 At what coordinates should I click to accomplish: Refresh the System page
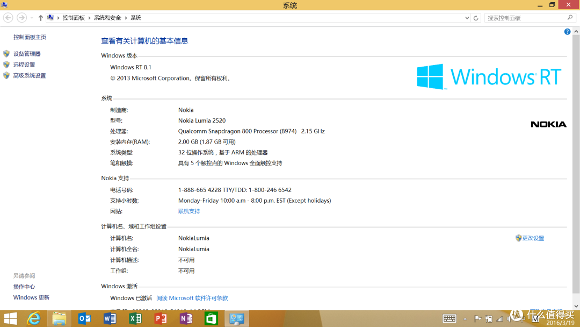click(x=476, y=18)
